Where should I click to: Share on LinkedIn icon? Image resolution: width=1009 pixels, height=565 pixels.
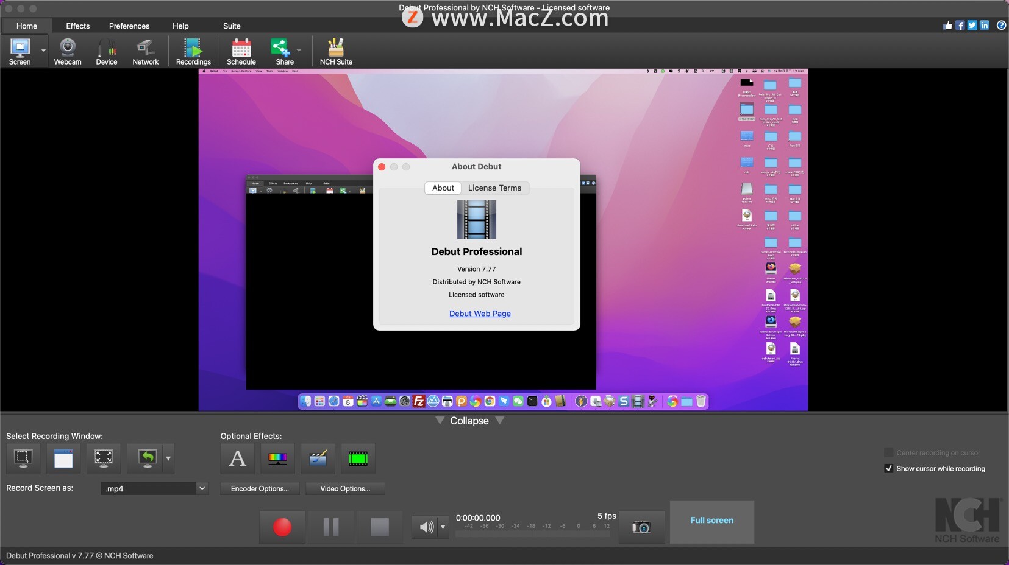pyautogui.click(x=984, y=25)
